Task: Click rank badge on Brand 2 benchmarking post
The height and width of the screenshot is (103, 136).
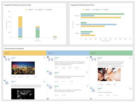Action: point(87,58)
